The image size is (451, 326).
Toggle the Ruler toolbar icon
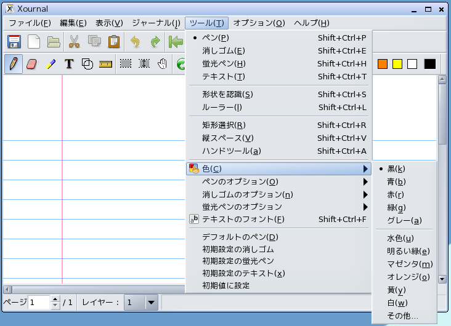pos(105,64)
